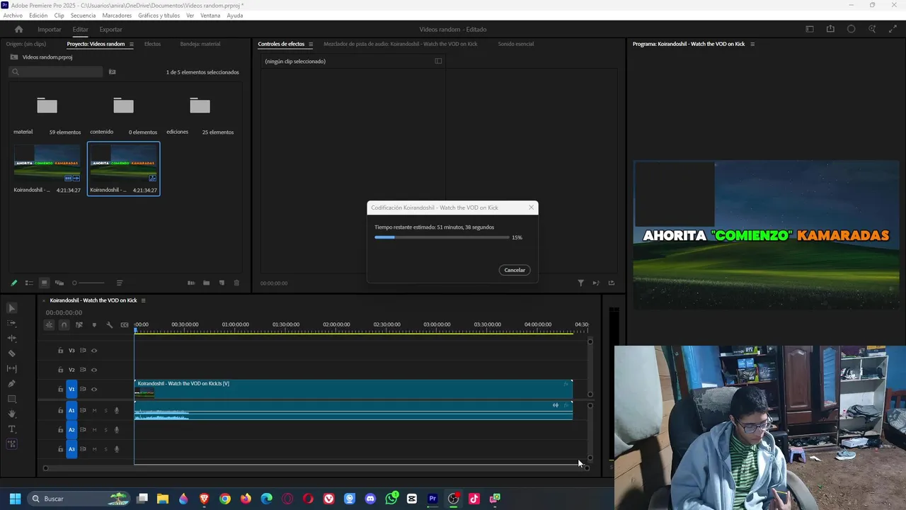Click the sort icons menu in Project panel
Image resolution: width=906 pixels, height=510 pixels.
tap(120, 283)
